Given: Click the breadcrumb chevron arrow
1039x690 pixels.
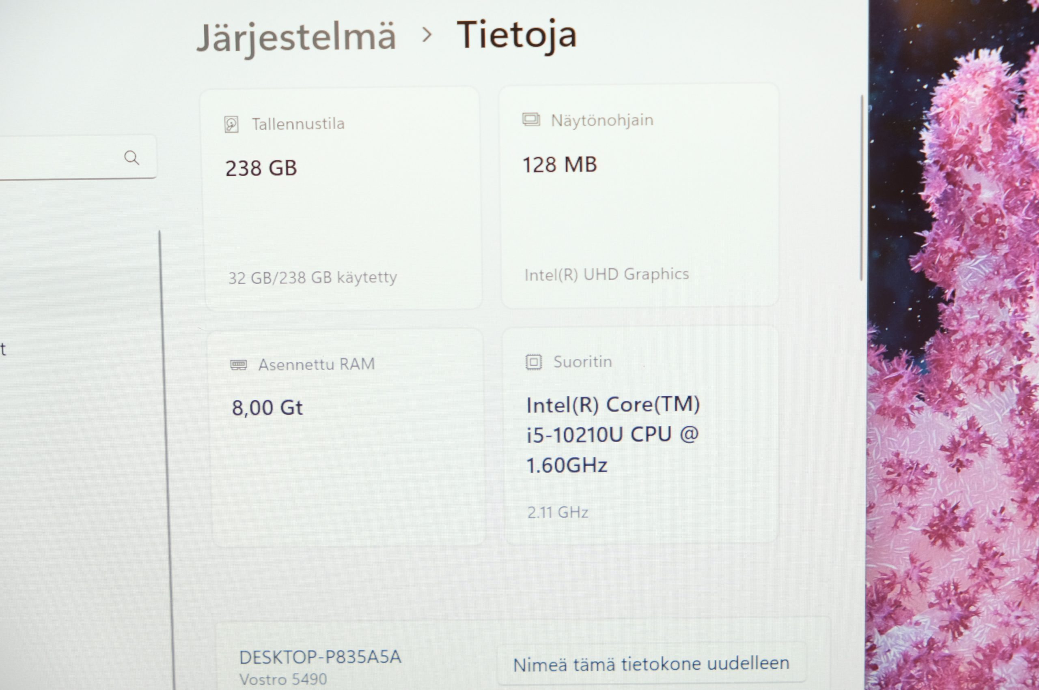Looking at the screenshot, I should 426,34.
